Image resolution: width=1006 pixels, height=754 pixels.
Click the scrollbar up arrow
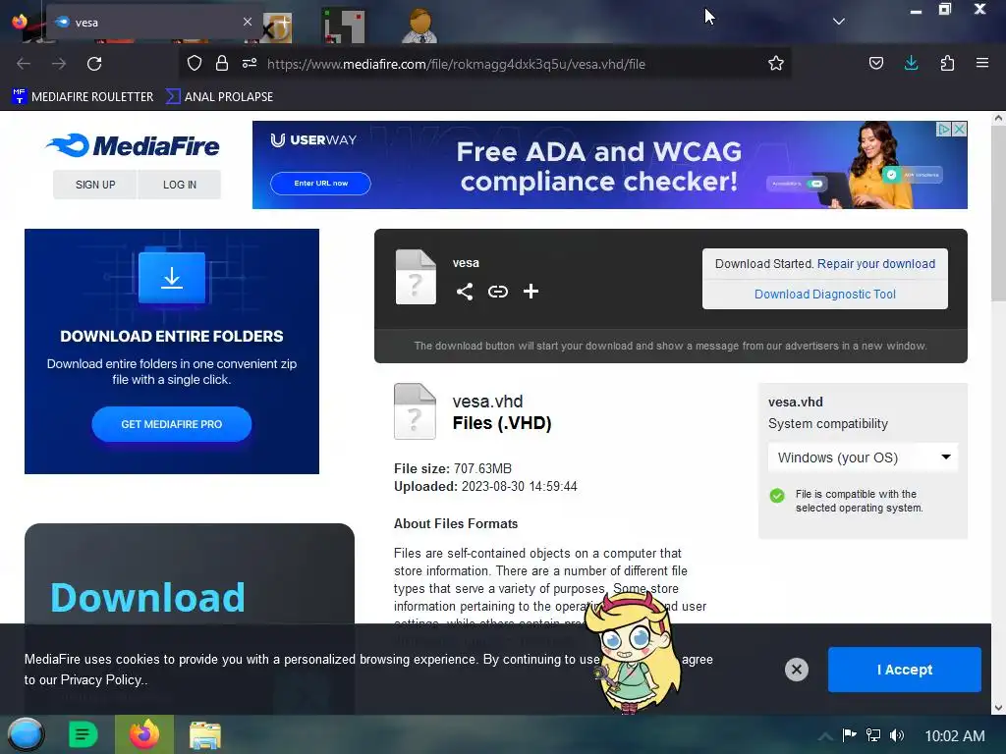tap(998, 118)
